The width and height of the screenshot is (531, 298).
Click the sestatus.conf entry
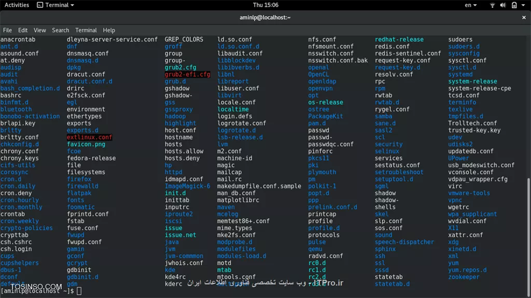coord(397,165)
